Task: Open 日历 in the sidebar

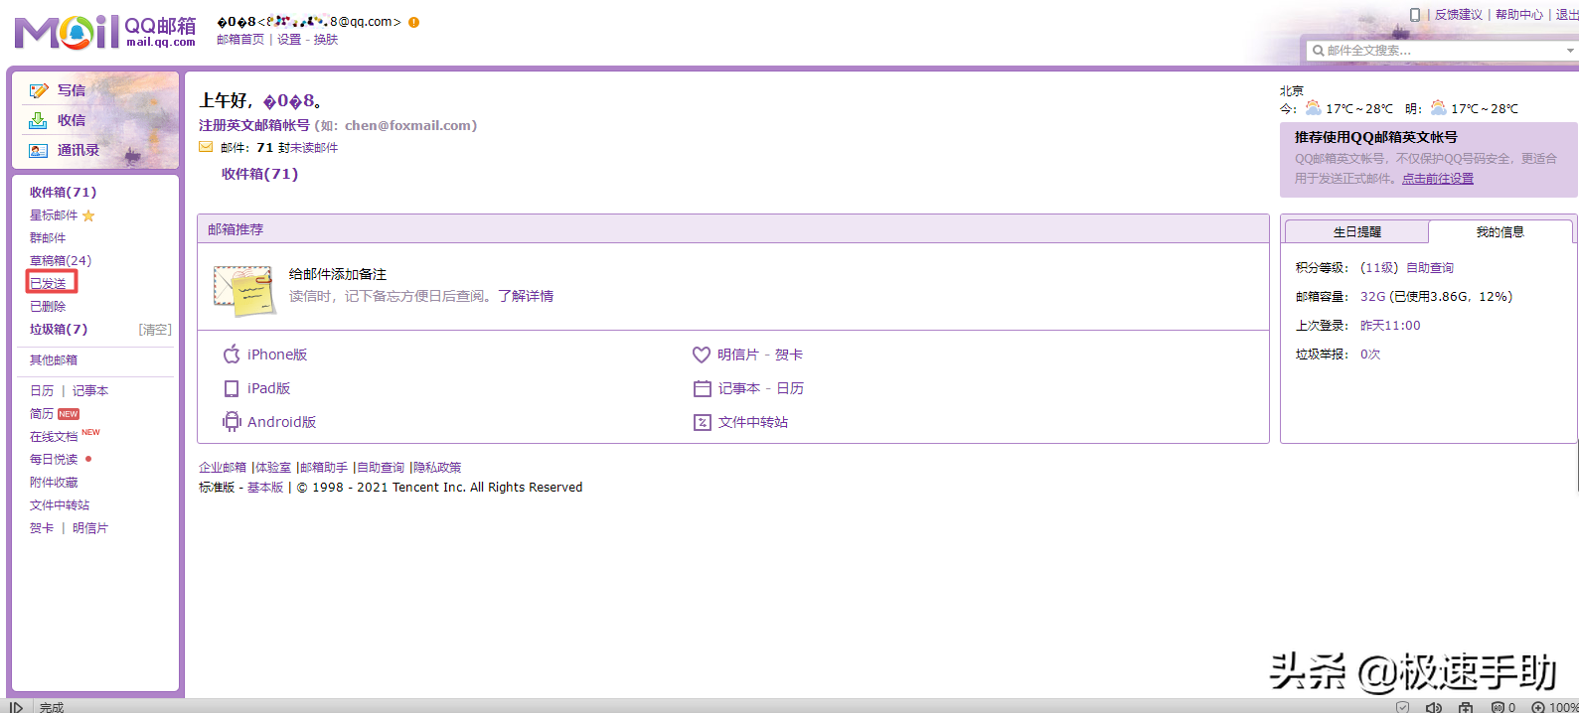Action: pyautogui.click(x=42, y=390)
